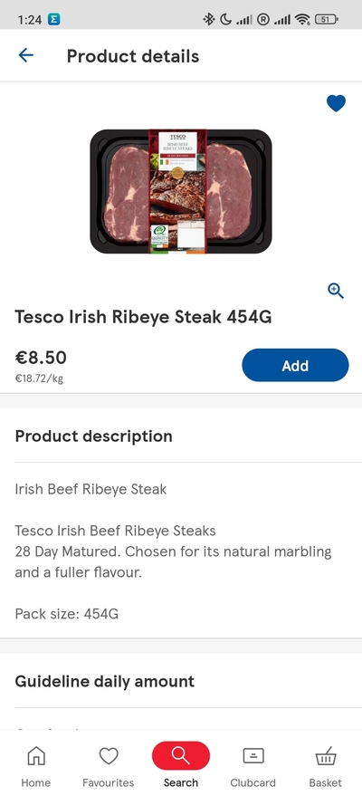Tap the battery indicator
The height and width of the screenshot is (805, 362).
click(326, 20)
